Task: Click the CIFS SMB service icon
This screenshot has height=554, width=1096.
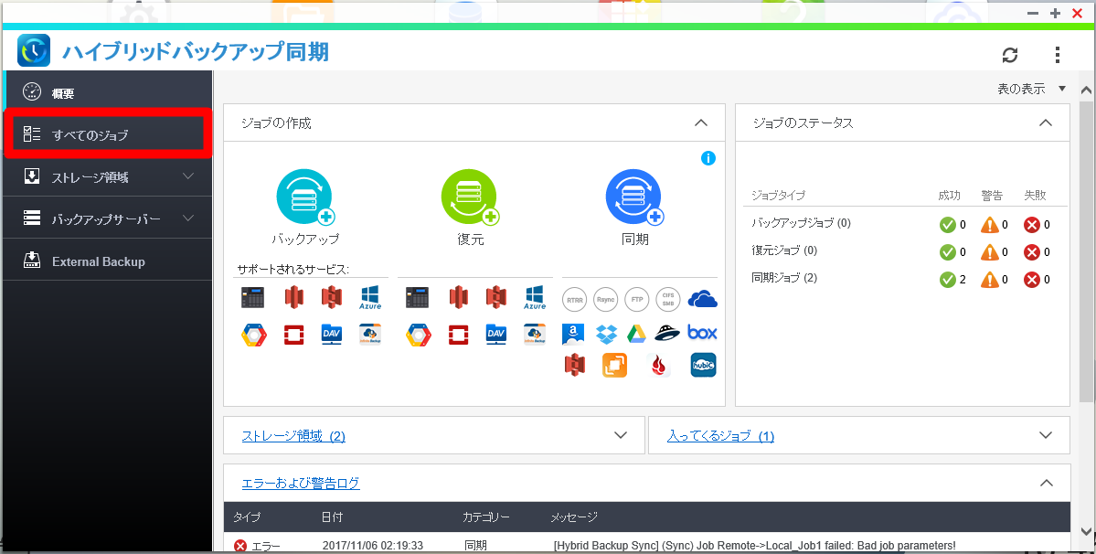Action: click(667, 300)
